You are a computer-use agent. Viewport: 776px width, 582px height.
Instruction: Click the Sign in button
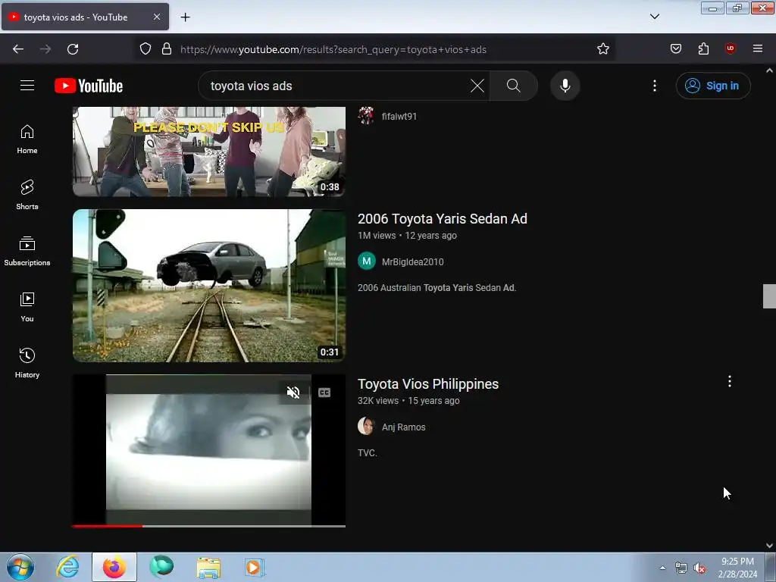(713, 86)
